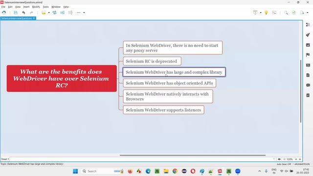
Task: Start Presentation mode icon
Action: click(x=255, y=13)
